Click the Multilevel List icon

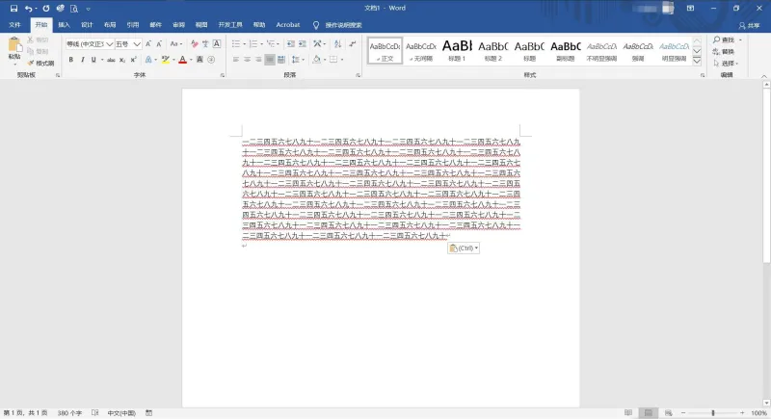pyautogui.click(x=271, y=44)
